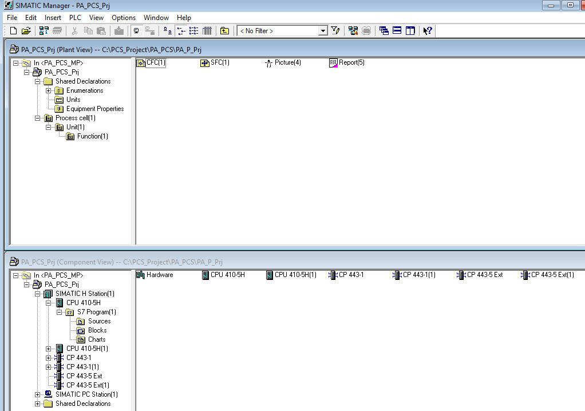This screenshot has height=411, width=585.
Task: Toggle the Online view toolbar button
Action: click(137, 31)
